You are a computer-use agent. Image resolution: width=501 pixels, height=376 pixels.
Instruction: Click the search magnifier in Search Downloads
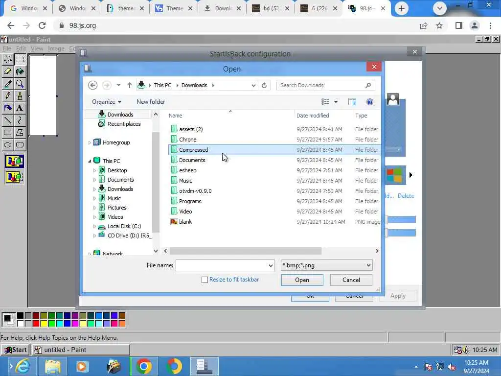coord(368,85)
